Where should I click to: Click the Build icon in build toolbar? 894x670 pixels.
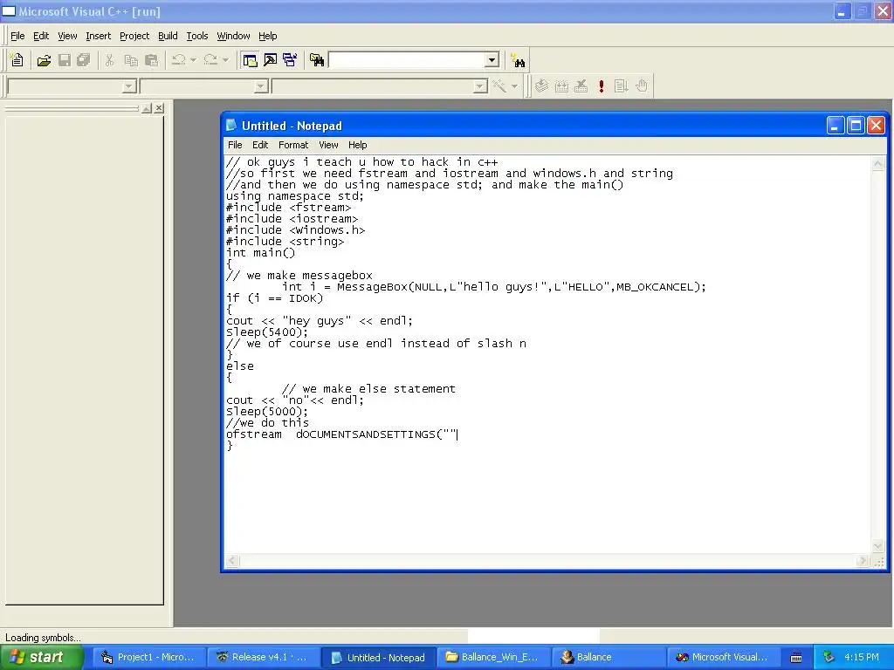(x=561, y=86)
